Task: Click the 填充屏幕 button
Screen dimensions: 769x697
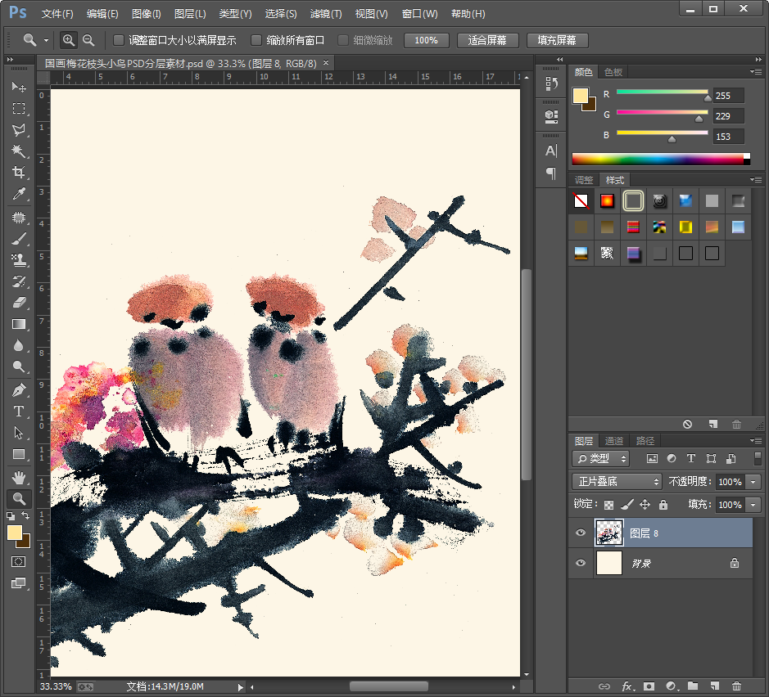Action: tap(557, 40)
